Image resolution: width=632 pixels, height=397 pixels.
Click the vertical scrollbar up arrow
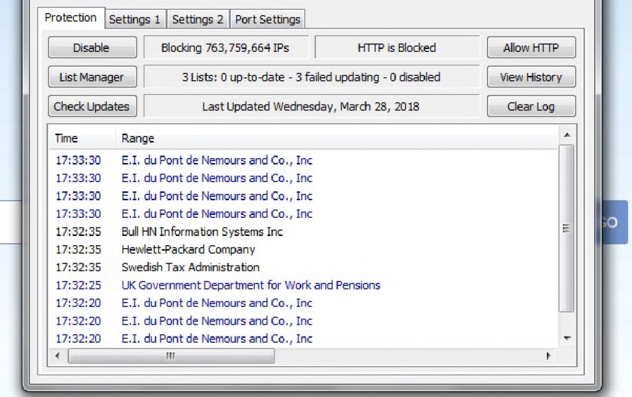click(567, 135)
